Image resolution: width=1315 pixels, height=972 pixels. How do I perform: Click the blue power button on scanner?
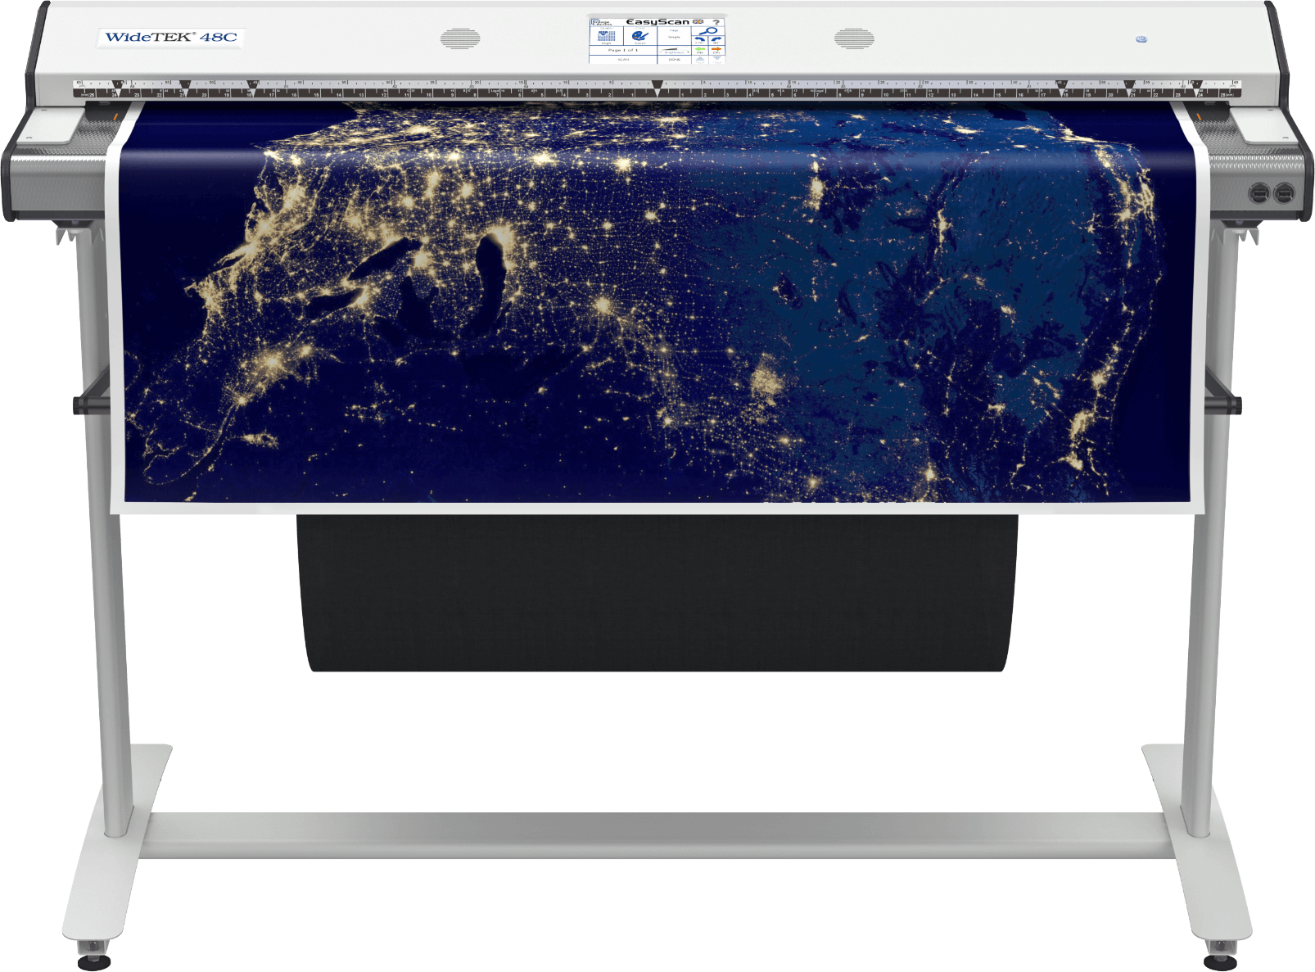1141,38
